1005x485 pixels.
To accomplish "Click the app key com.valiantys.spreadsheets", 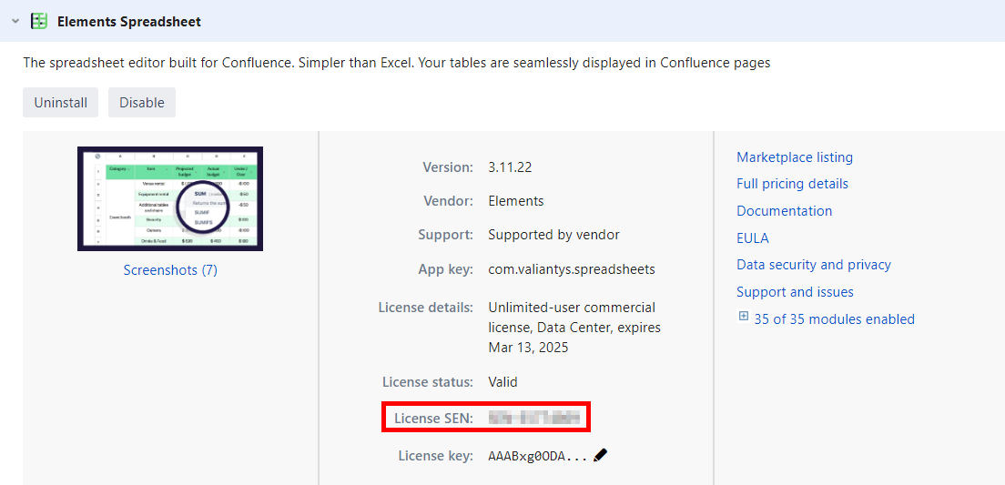I will (571, 269).
